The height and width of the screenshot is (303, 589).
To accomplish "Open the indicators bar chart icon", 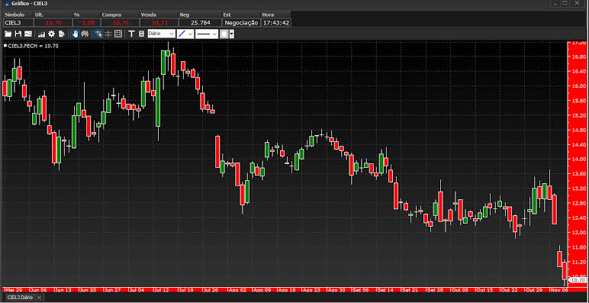I will click(41, 34).
